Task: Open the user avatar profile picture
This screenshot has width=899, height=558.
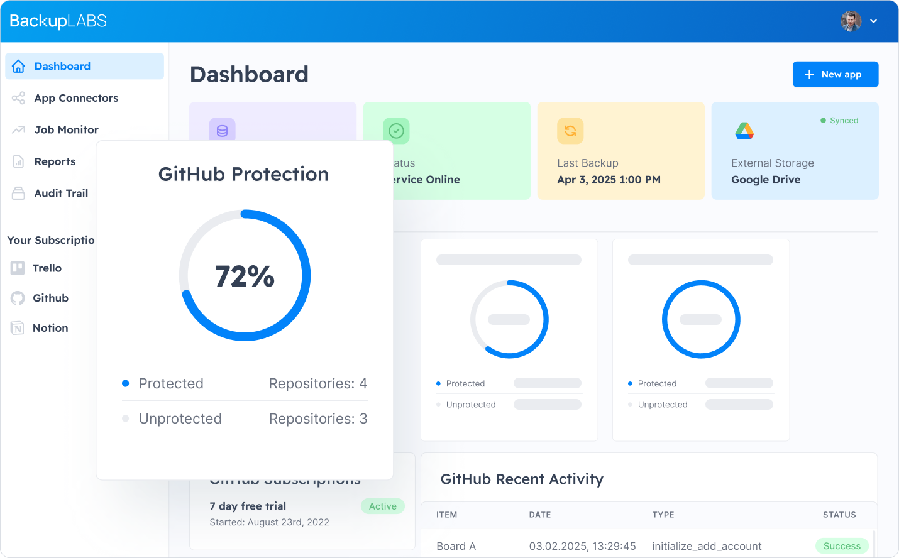Action: pos(851,21)
